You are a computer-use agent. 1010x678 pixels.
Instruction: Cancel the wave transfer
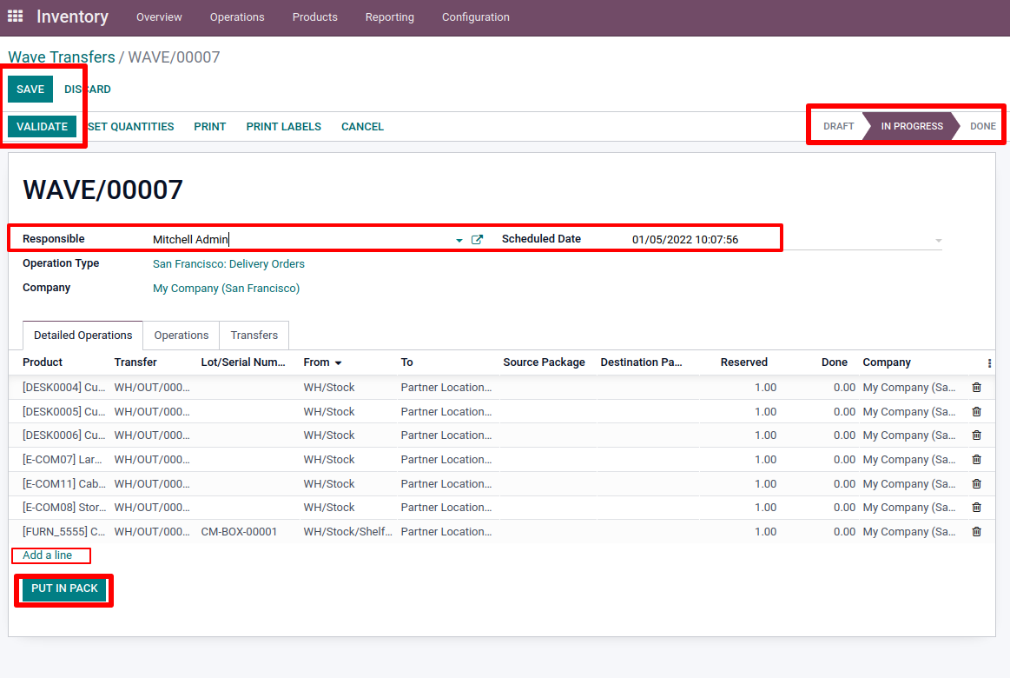click(x=363, y=126)
